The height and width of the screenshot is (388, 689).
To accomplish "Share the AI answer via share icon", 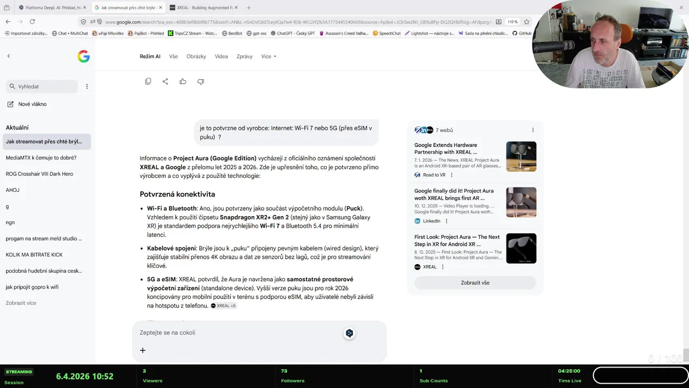I will (165, 81).
